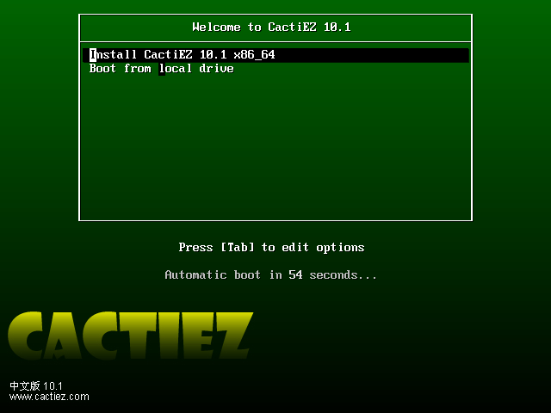The width and height of the screenshot is (551, 413).
Task: Click the x86_64 architecture text
Action: [x=255, y=55]
